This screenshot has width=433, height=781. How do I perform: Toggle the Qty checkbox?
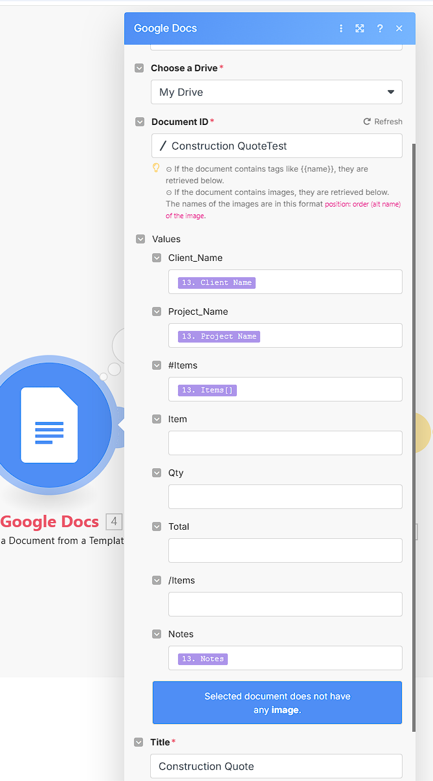(157, 473)
